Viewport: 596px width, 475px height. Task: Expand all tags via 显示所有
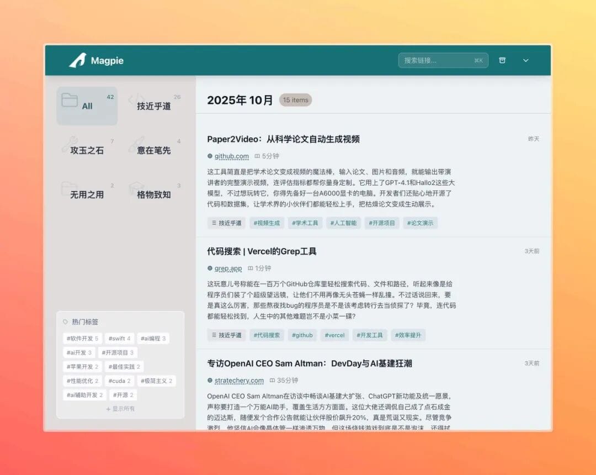120,409
